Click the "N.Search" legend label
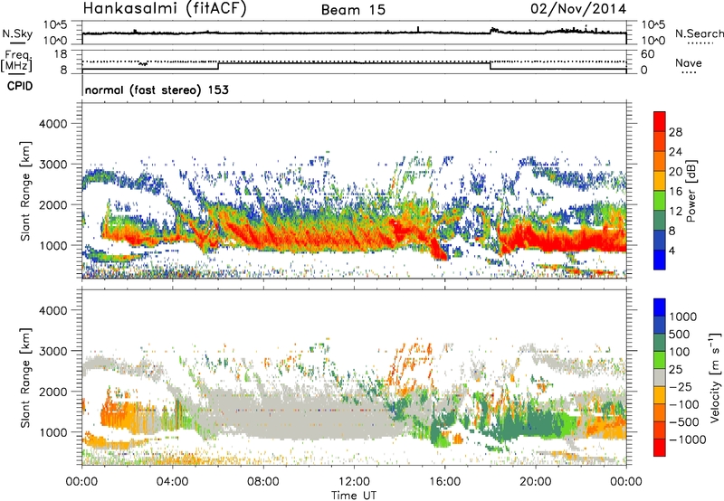Image resolution: width=724 pixels, height=501 pixels. pos(700,33)
